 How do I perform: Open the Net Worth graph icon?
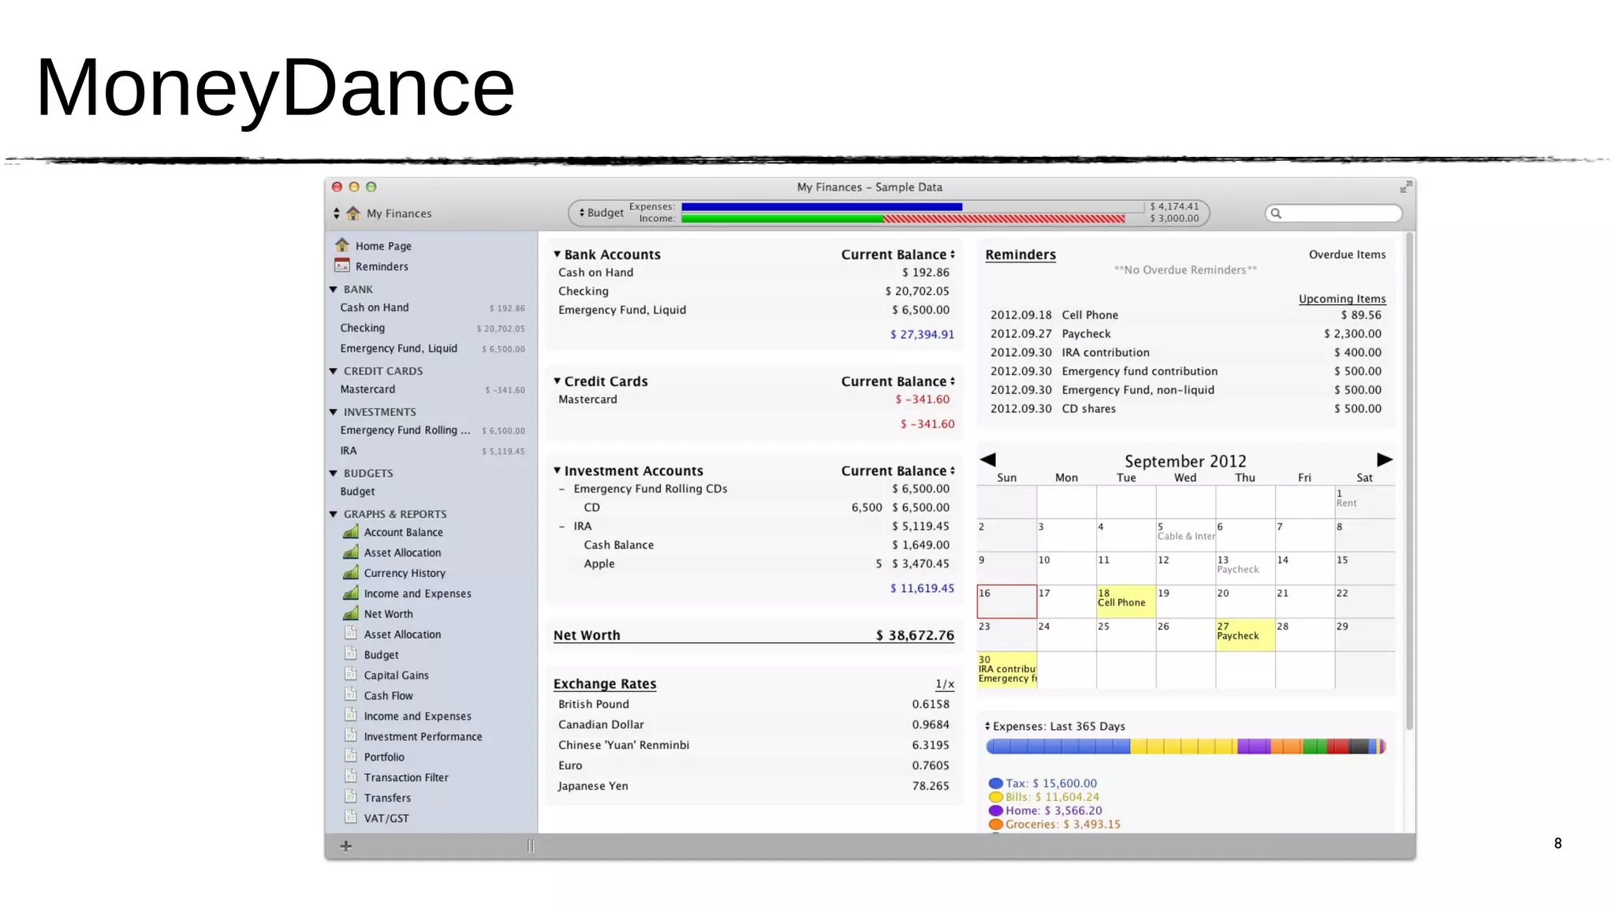pos(351,614)
